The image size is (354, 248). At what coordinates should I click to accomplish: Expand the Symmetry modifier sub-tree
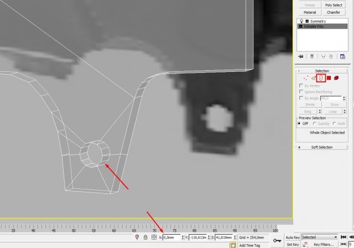(306, 21)
